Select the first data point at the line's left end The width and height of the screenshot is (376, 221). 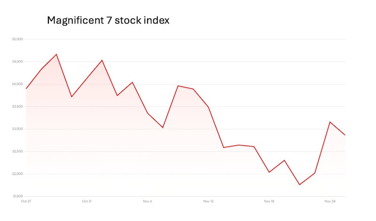(26, 89)
